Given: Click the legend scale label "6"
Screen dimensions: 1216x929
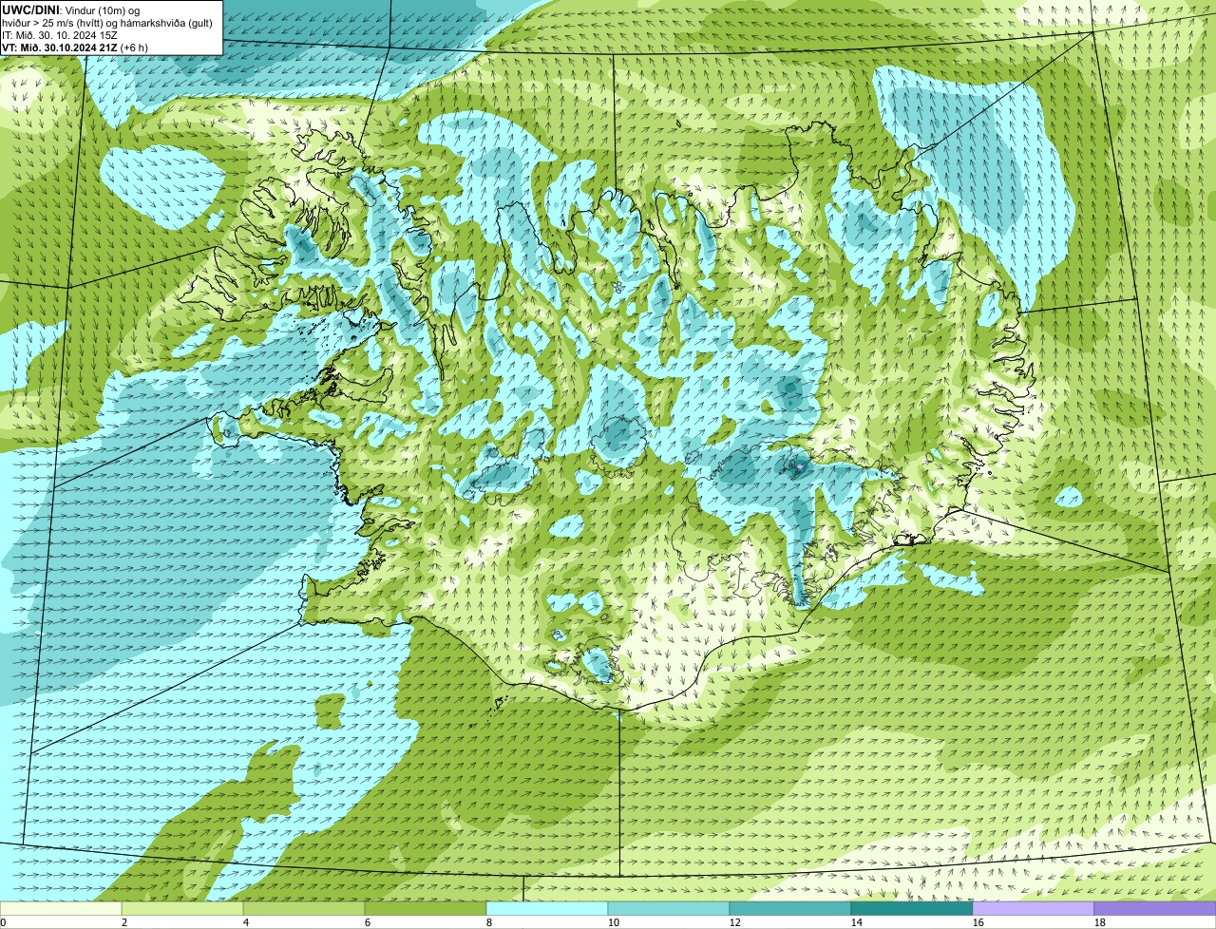Looking at the screenshot, I should click(x=368, y=922).
